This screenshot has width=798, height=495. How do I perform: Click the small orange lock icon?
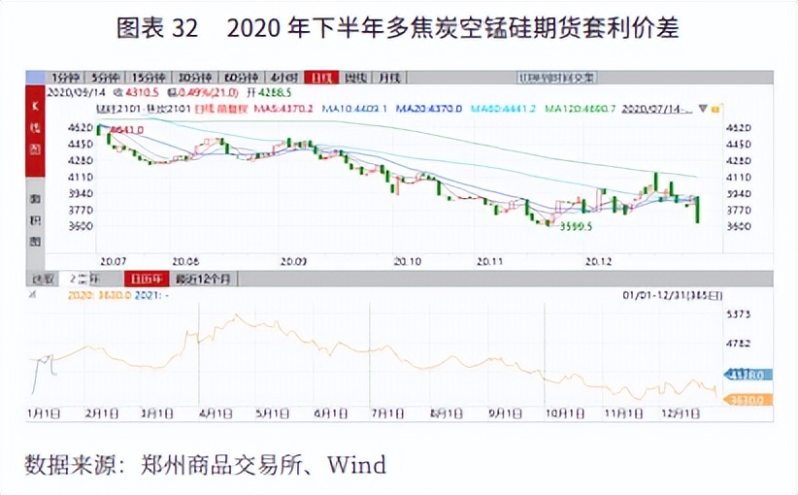pos(715,109)
